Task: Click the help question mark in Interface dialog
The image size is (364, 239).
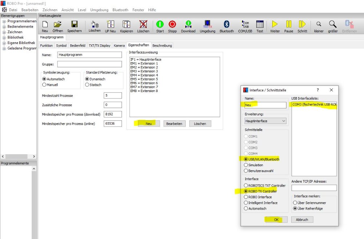Action: click(x=318, y=90)
